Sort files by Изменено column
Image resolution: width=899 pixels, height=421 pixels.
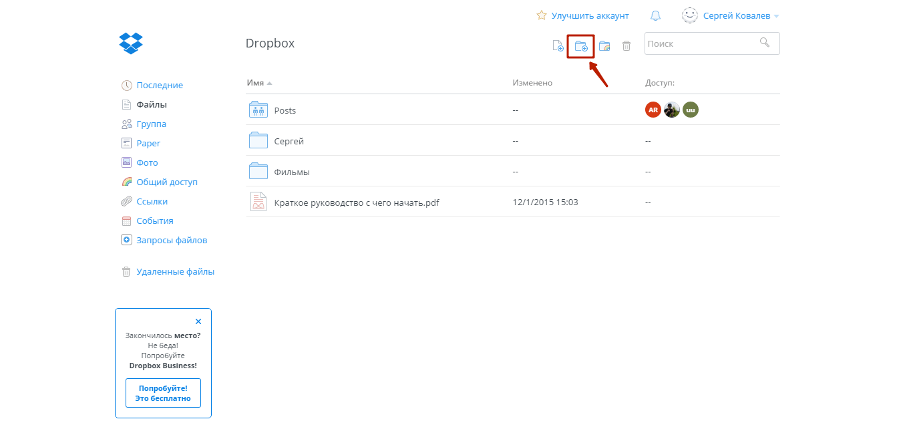(x=532, y=83)
